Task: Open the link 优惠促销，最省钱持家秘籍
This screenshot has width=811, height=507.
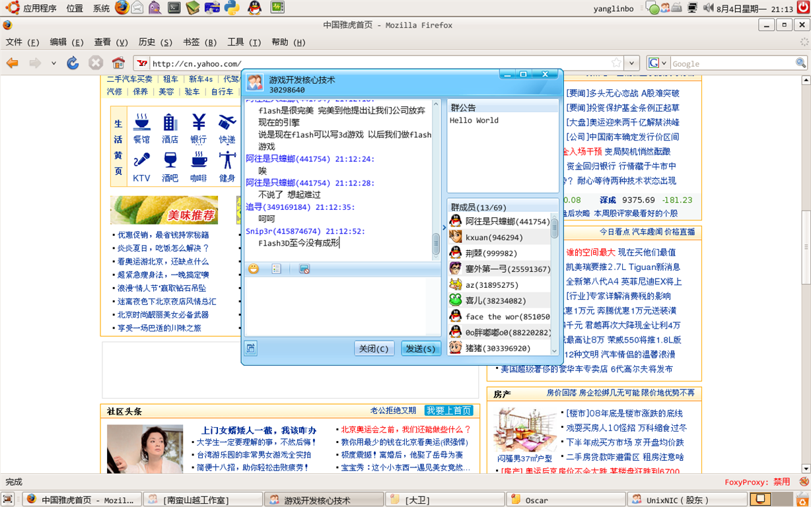Action: tap(163, 235)
